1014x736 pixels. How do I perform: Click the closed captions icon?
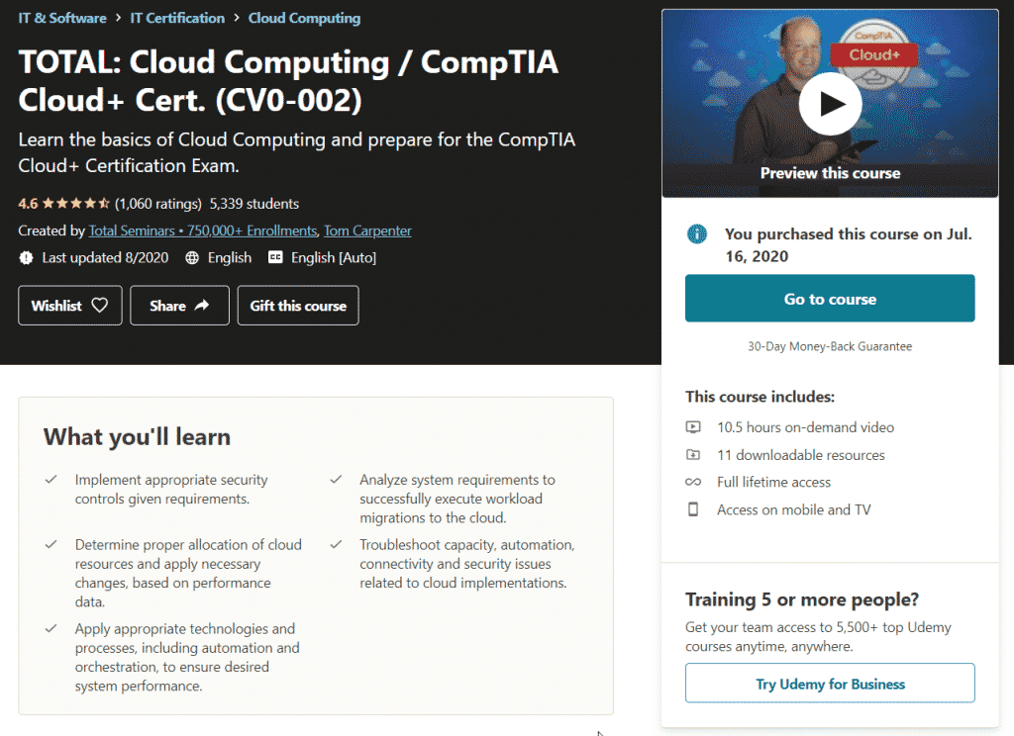pyautogui.click(x=275, y=257)
